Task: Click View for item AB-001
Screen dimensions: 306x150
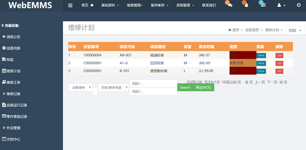Action: 261,55
